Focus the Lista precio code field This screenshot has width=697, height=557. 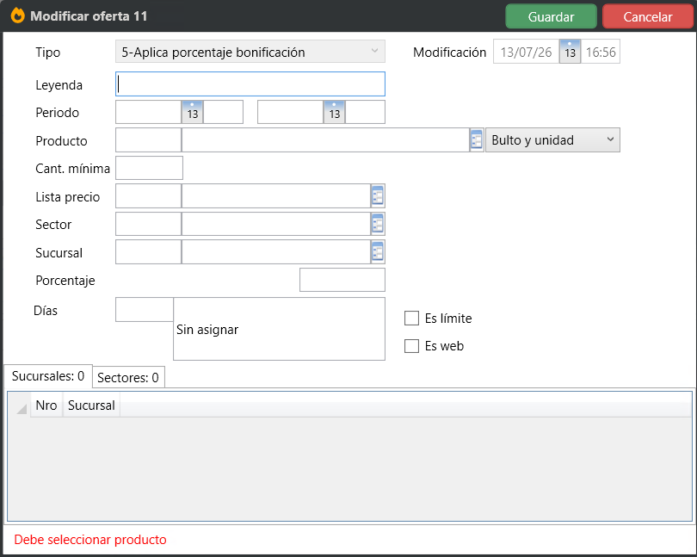149,195
